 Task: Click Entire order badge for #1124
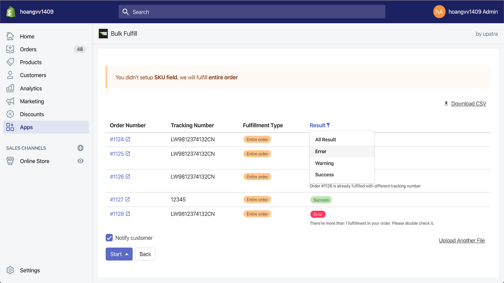click(x=257, y=140)
